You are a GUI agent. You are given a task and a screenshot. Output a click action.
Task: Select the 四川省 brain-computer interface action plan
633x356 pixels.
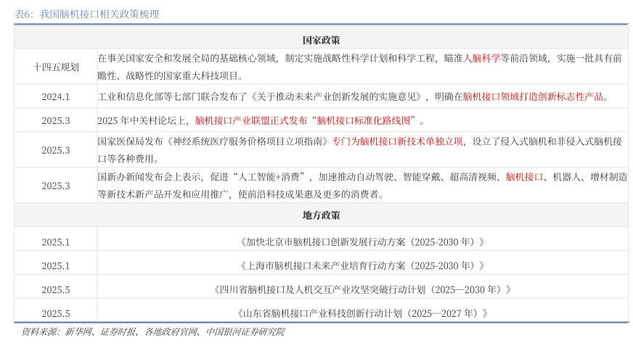(362, 290)
